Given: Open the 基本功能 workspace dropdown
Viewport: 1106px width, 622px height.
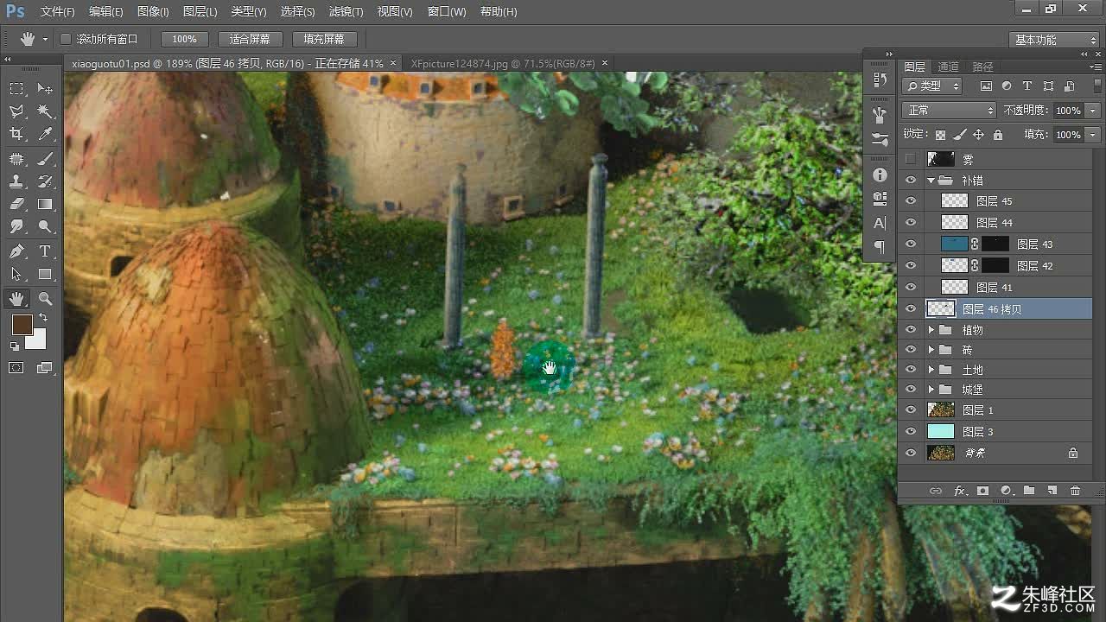Looking at the screenshot, I should pos(1054,40).
